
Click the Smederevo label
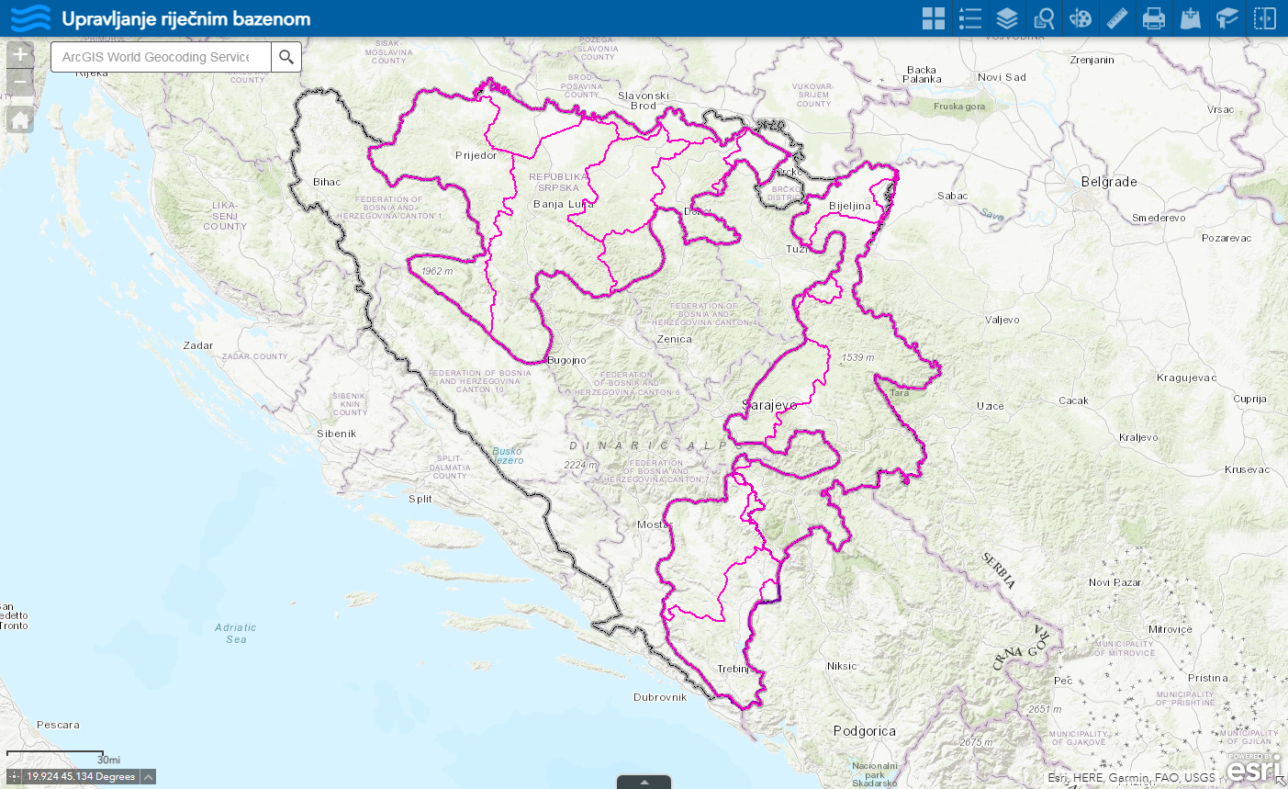click(x=1159, y=218)
